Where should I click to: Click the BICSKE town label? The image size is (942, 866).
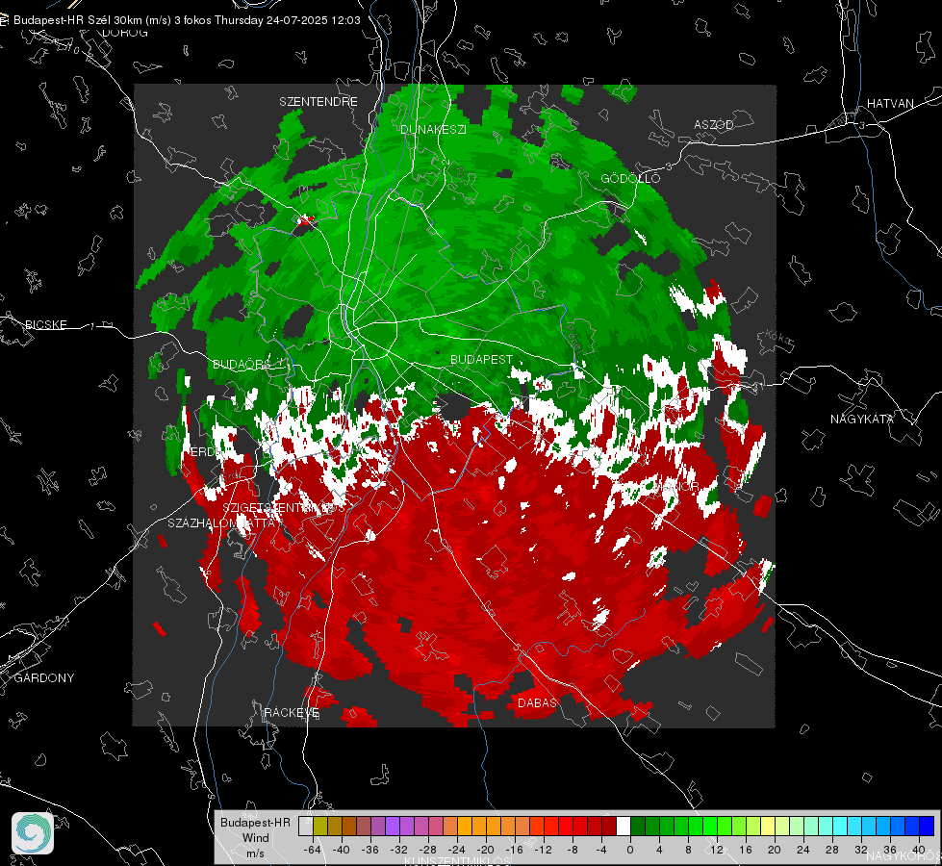coord(45,324)
